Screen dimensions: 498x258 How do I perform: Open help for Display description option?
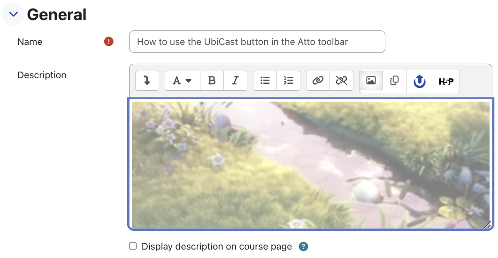tap(303, 247)
